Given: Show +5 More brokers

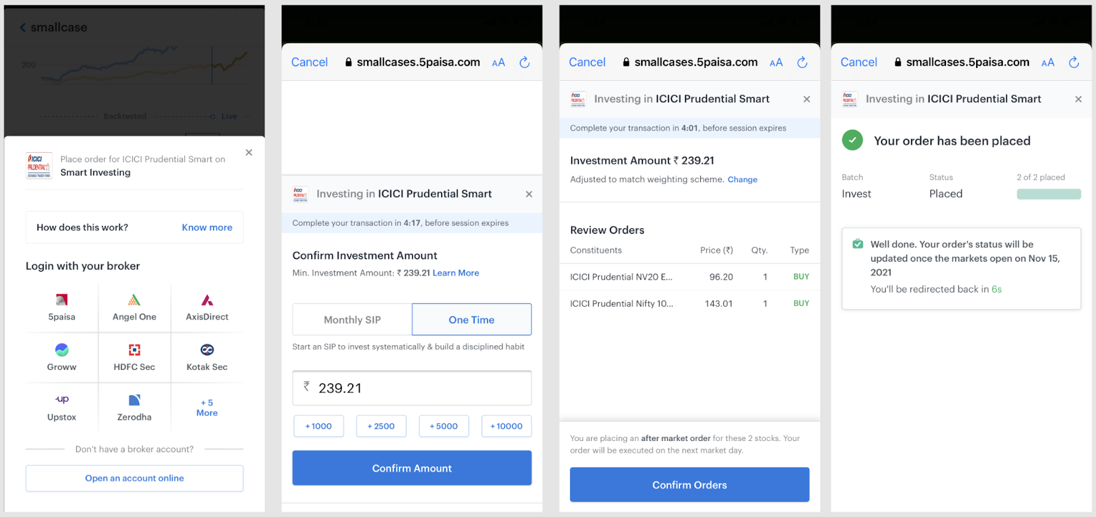Looking at the screenshot, I should click(x=207, y=407).
